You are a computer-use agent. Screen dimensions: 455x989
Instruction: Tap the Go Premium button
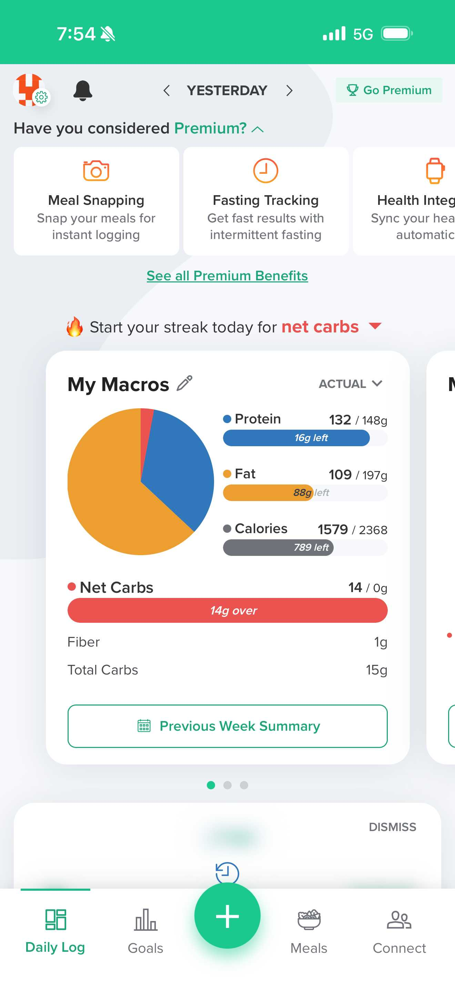tap(388, 90)
